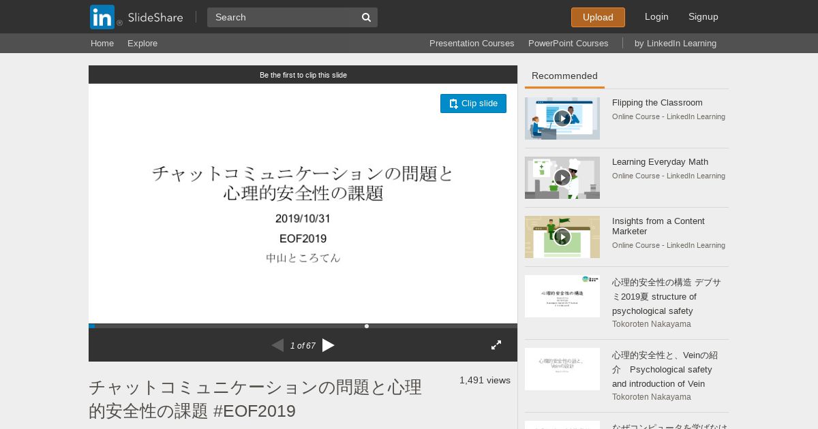Open structure of psychological safety title
Image resolution: width=818 pixels, height=429 pixels.
[x=667, y=297]
